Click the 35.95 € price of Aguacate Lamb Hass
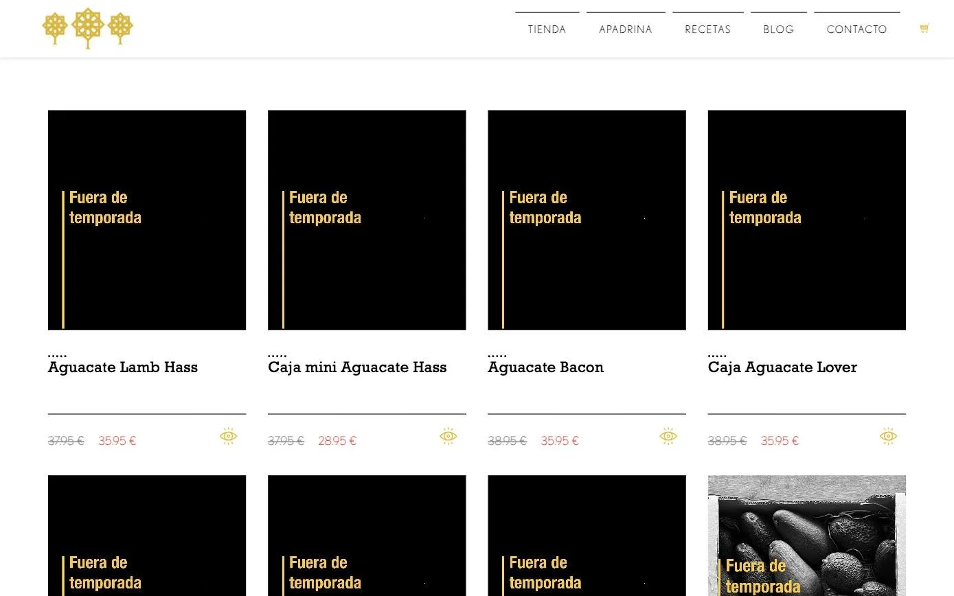The height and width of the screenshot is (596, 954). [117, 441]
